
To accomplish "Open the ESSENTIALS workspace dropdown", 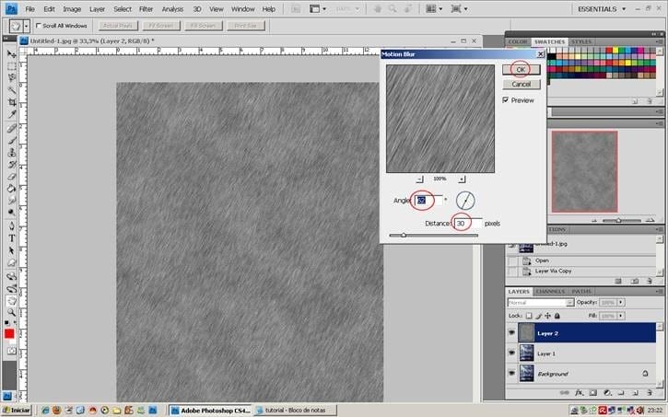I will [602, 9].
